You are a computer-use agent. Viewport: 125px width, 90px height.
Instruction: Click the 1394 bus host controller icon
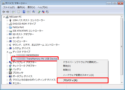(10, 20)
